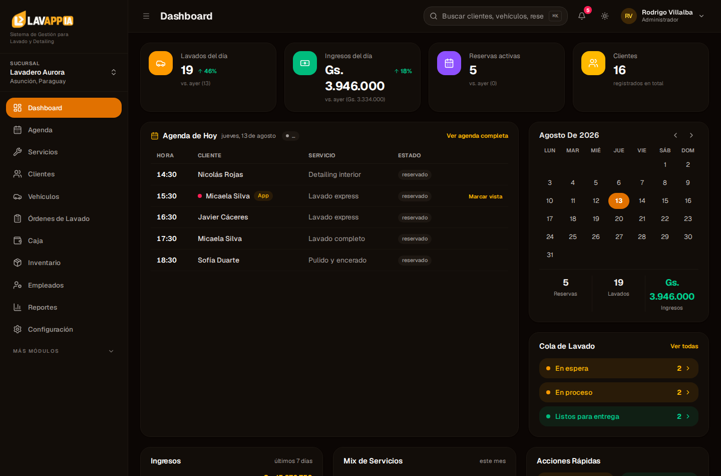Open the notifications bell
Screen dimensions: 721x476
(582, 16)
